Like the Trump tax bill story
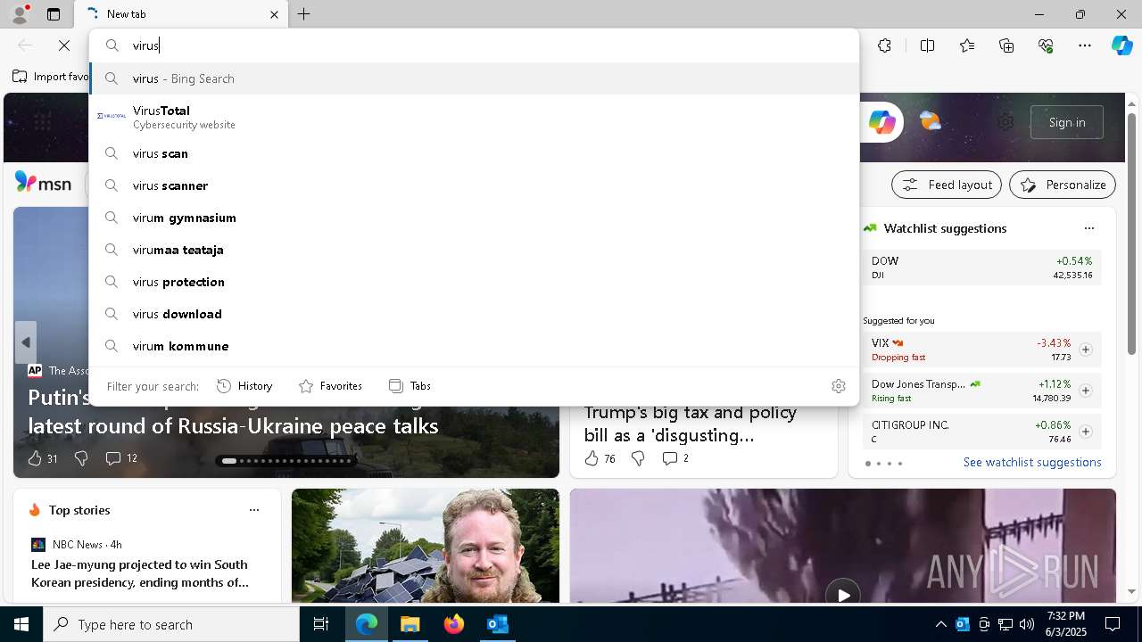 pos(600,458)
